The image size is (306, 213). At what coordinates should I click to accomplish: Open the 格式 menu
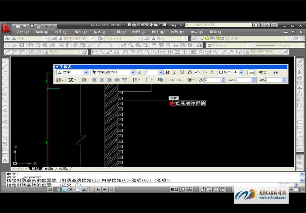(100, 32)
